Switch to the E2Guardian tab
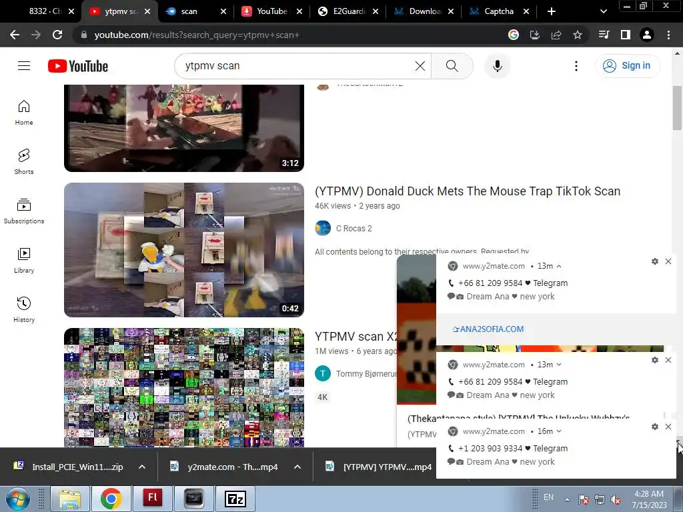This screenshot has height=512, width=683. tap(348, 11)
